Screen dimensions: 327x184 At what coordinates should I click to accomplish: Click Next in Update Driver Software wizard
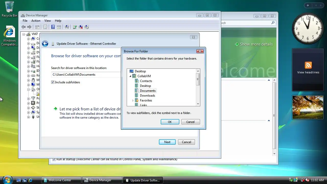167,142
